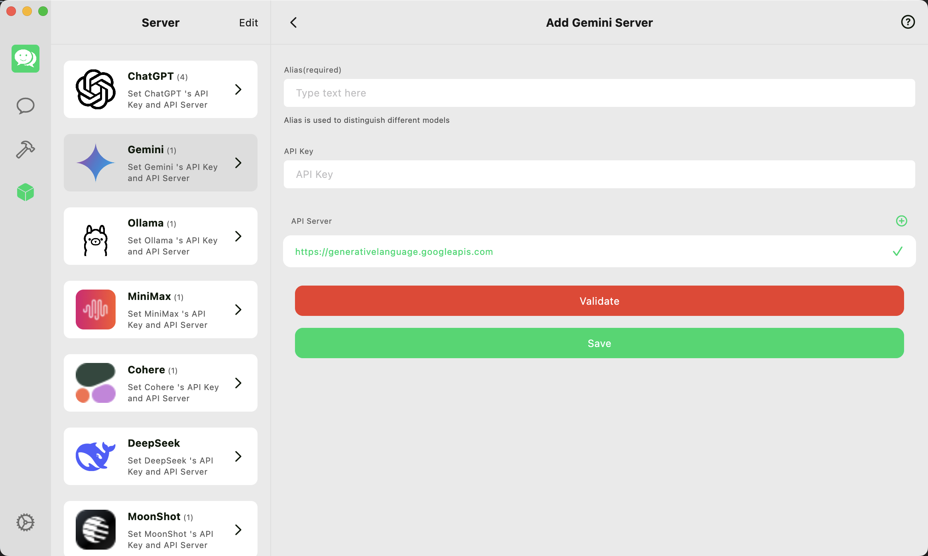The height and width of the screenshot is (556, 928).
Task: Open the chat bubble icon in sidebar
Action: (26, 106)
